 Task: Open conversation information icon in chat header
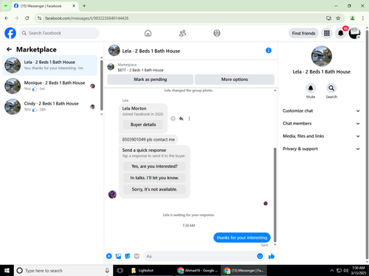(x=269, y=50)
